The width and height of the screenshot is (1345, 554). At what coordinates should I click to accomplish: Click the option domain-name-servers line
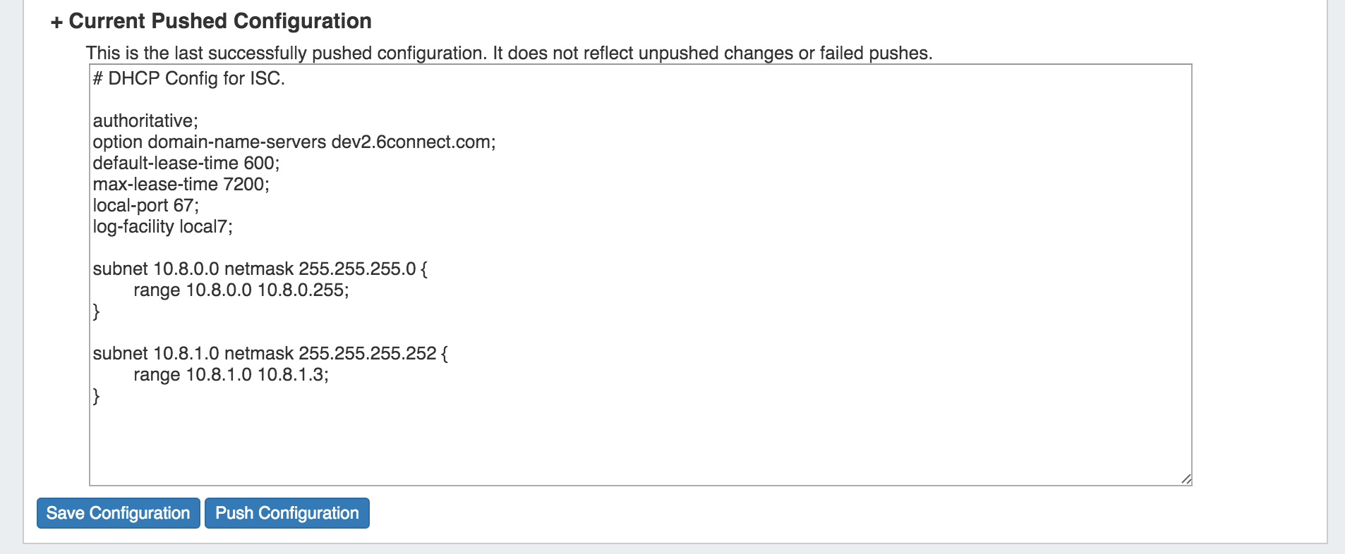pos(294,142)
